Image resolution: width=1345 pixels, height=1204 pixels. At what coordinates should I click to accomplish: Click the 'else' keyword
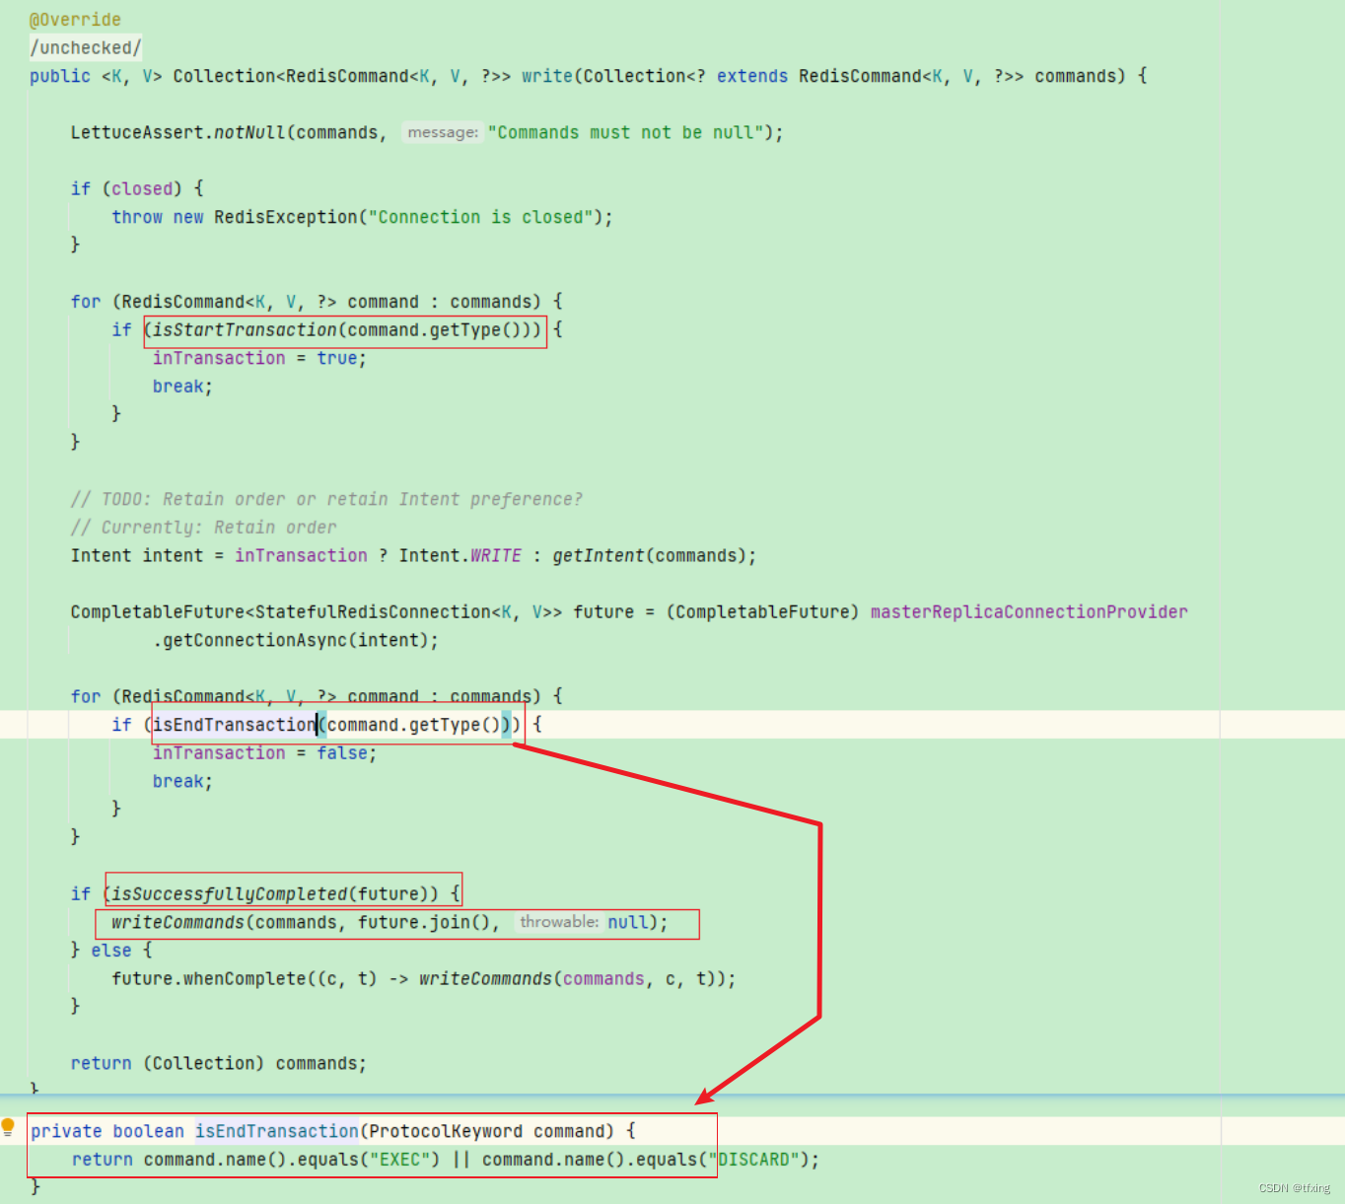pyautogui.click(x=111, y=950)
